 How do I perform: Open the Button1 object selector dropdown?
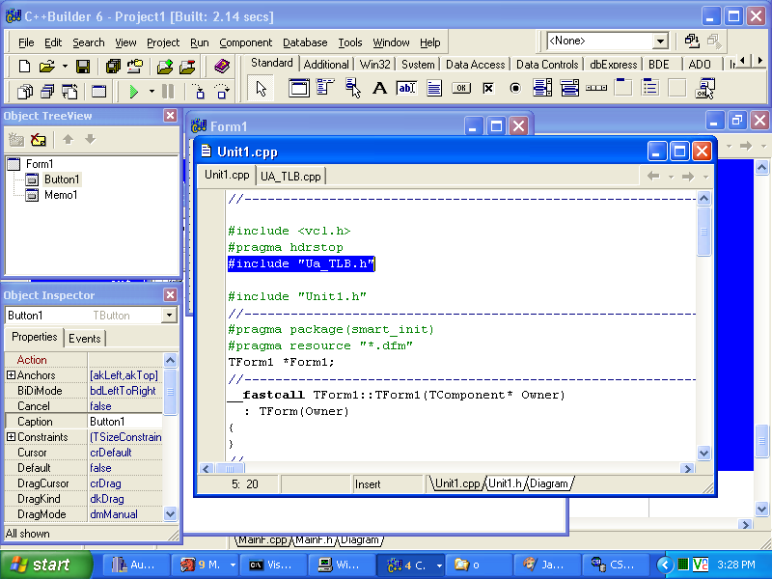pyautogui.click(x=169, y=316)
